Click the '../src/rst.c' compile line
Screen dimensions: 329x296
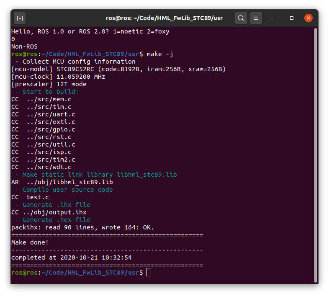pos(41,137)
